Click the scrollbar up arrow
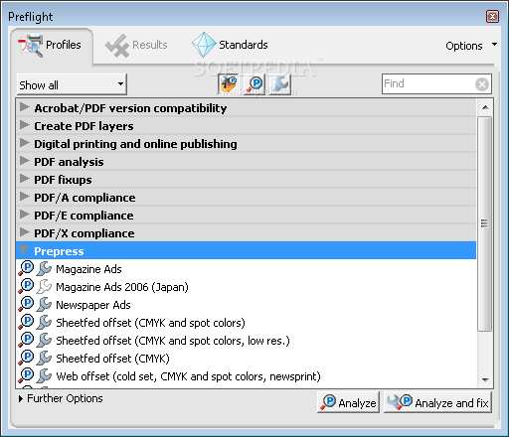Image resolution: width=509 pixels, height=437 pixels. (x=485, y=107)
